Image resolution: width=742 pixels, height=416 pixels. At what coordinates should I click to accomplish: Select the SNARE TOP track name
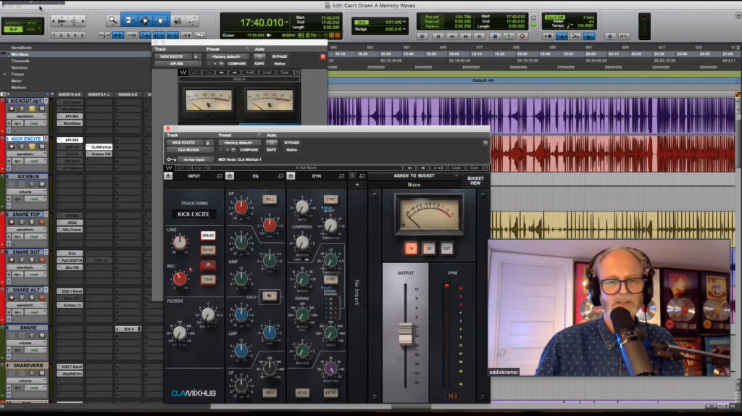[x=26, y=215]
